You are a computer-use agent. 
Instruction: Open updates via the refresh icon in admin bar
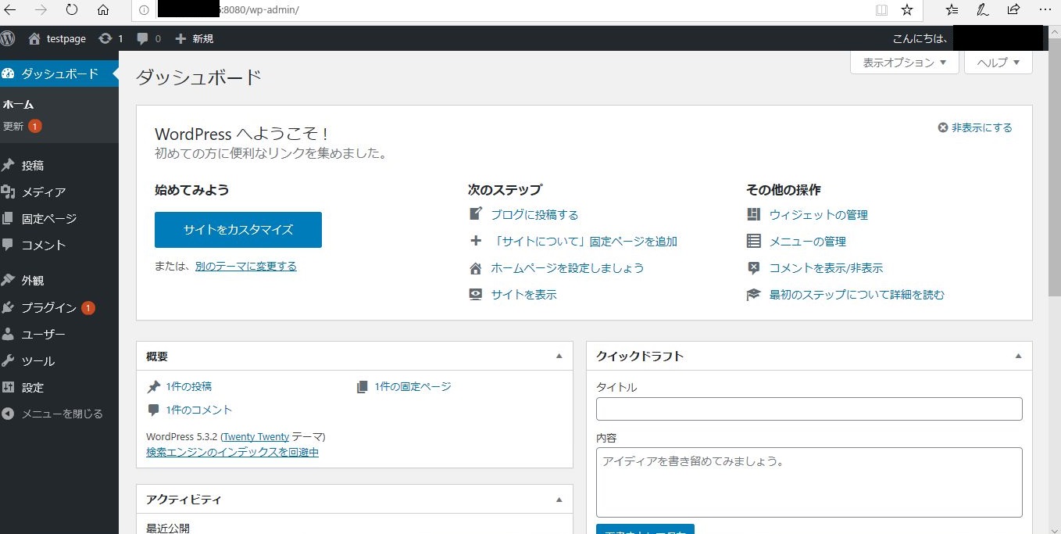point(104,38)
